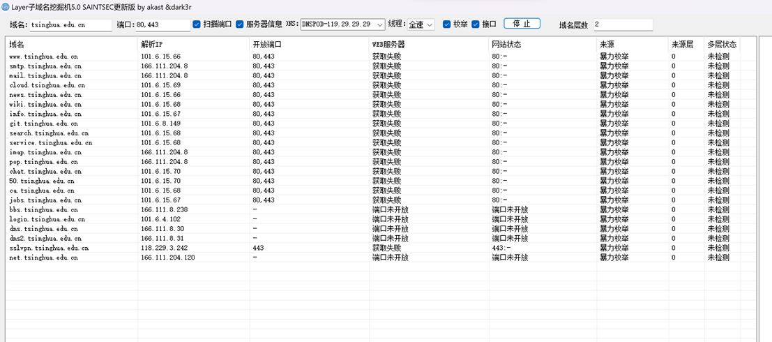Click the 停止 button
772x342 pixels.
(x=522, y=24)
